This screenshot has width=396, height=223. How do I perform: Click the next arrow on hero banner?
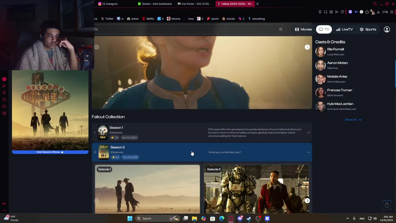pos(307,47)
